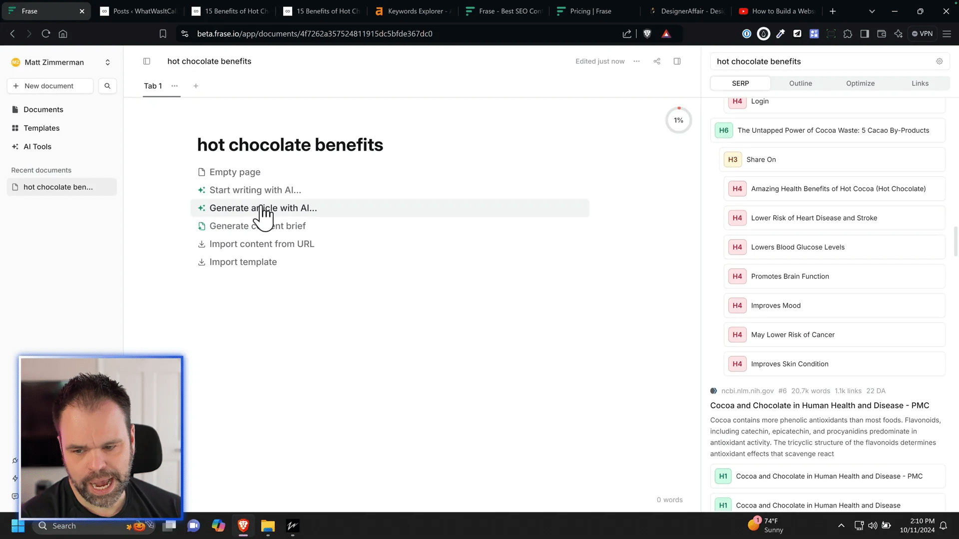Click the AI Tools menu item
Screen dimensions: 959x539
[37, 146]
